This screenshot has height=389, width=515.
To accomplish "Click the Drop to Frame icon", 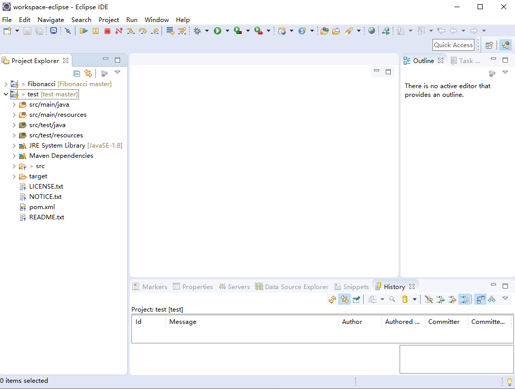I will [170, 31].
